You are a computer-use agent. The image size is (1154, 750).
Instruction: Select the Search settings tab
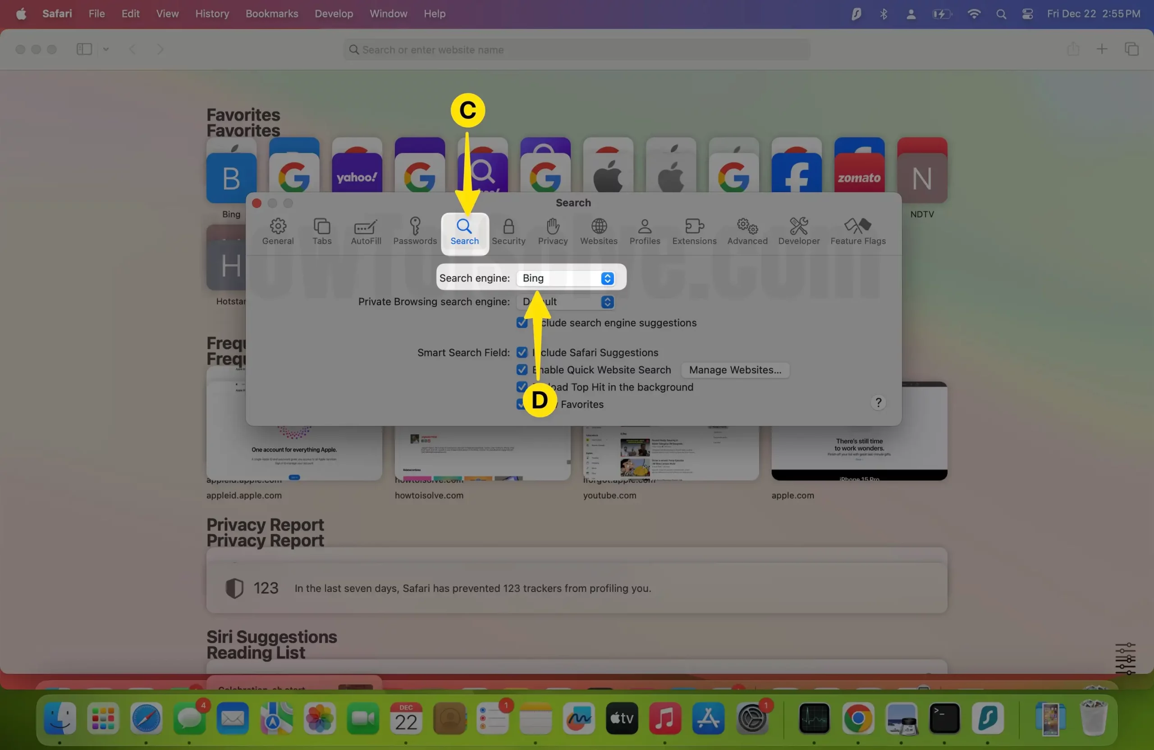(x=464, y=232)
